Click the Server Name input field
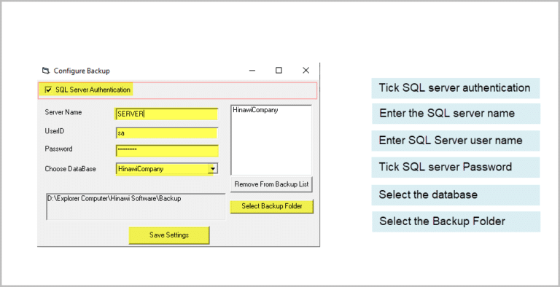This screenshot has width=560, height=287. coord(167,114)
